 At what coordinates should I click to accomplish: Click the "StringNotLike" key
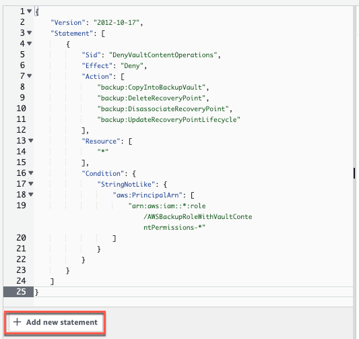click(x=126, y=184)
